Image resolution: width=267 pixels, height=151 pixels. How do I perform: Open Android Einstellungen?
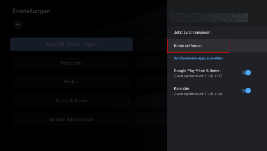tap(71, 44)
